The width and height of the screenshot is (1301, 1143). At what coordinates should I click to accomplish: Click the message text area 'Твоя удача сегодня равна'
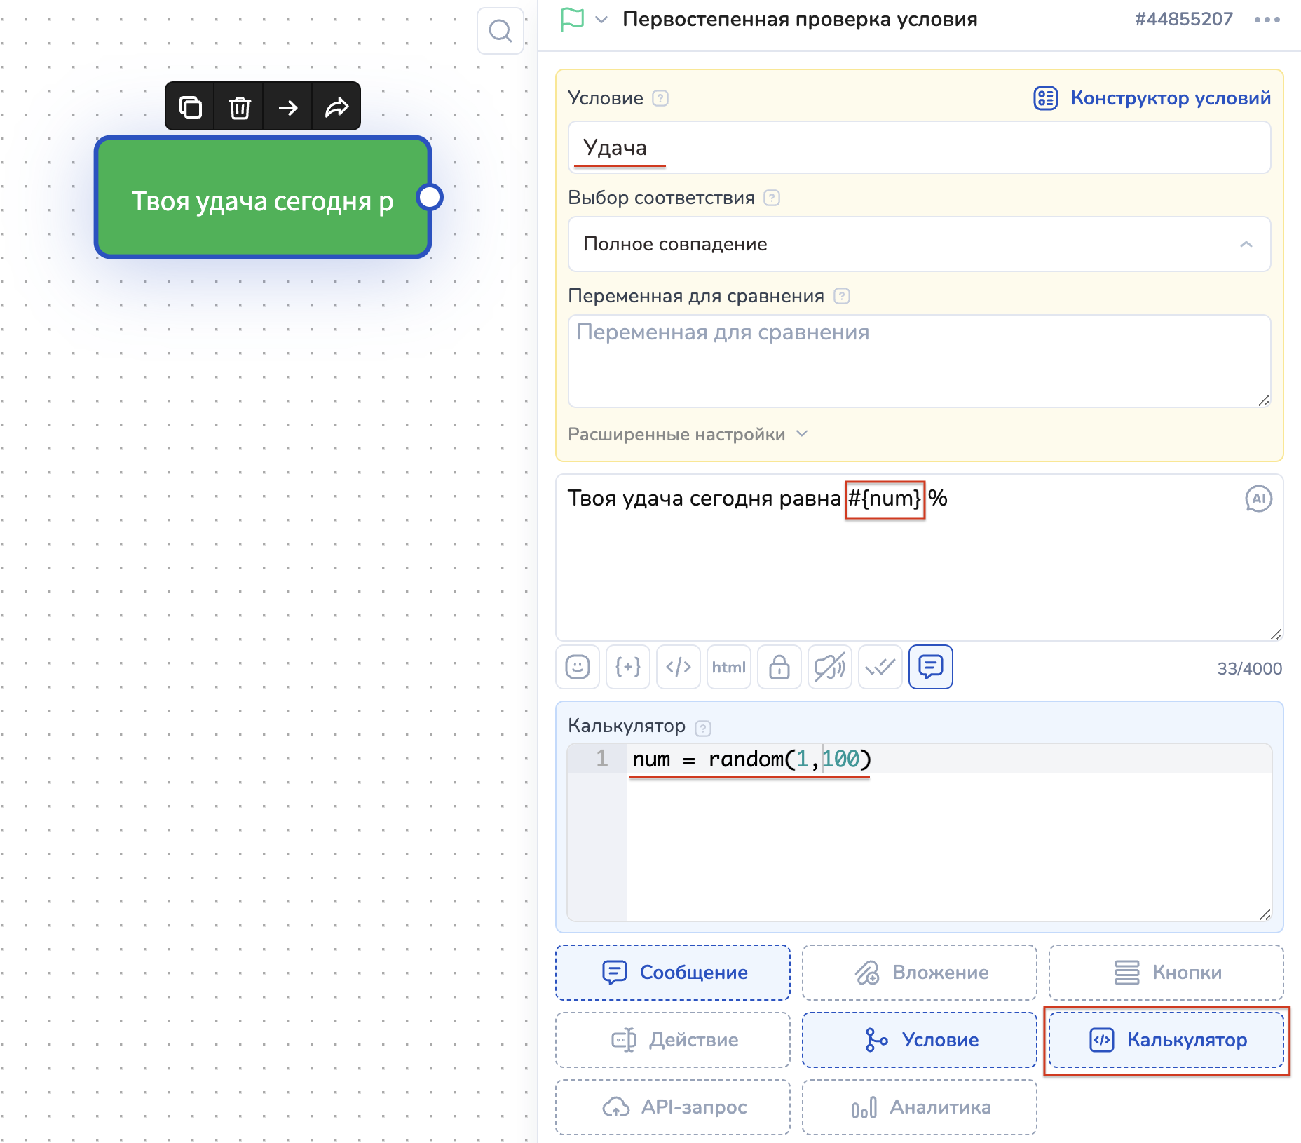click(x=919, y=557)
